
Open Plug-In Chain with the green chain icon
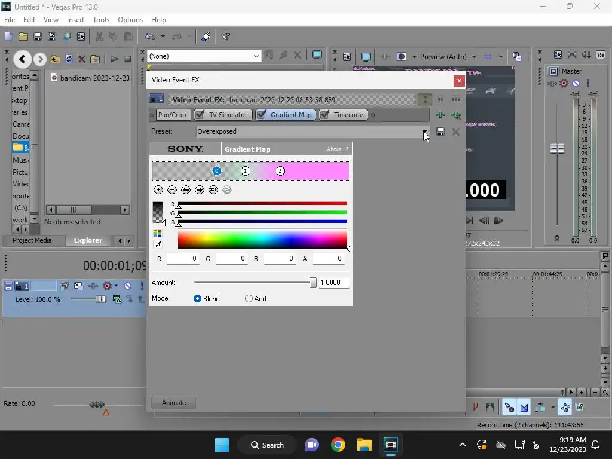point(440,115)
